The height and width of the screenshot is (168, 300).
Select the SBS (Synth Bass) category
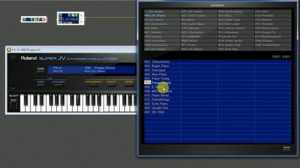click(x=199, y=24)
